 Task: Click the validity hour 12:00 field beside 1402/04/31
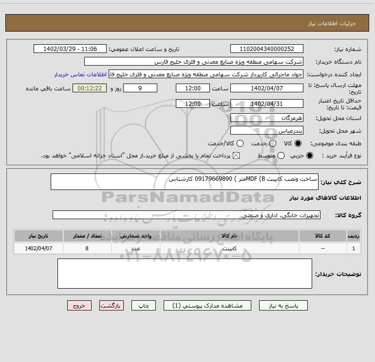(x=193, y=103)
